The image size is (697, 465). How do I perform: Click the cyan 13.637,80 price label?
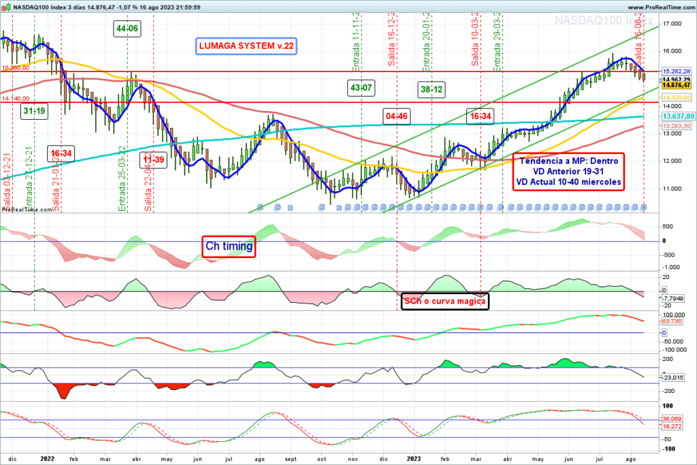coord(679,116)
